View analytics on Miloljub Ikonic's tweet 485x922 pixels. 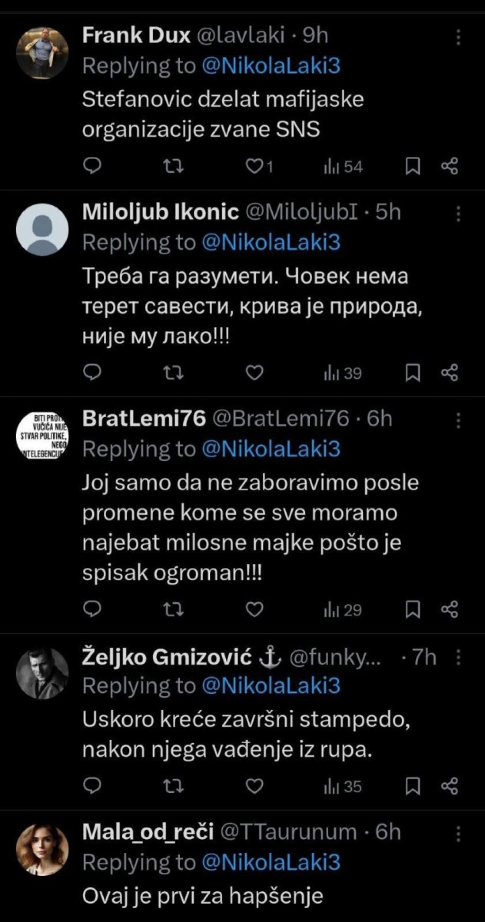343,374
